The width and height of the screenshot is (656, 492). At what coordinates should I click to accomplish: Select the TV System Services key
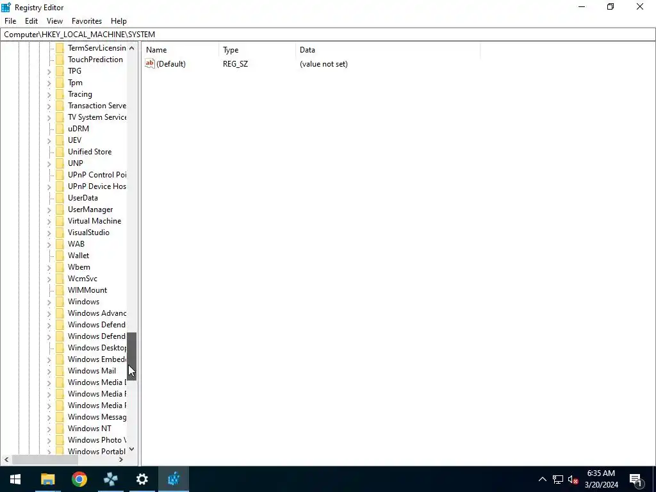(x=97, y=117)
